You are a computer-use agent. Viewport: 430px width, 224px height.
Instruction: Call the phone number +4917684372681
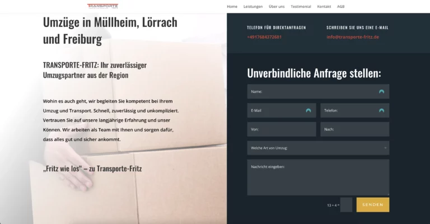pos(264,37)
